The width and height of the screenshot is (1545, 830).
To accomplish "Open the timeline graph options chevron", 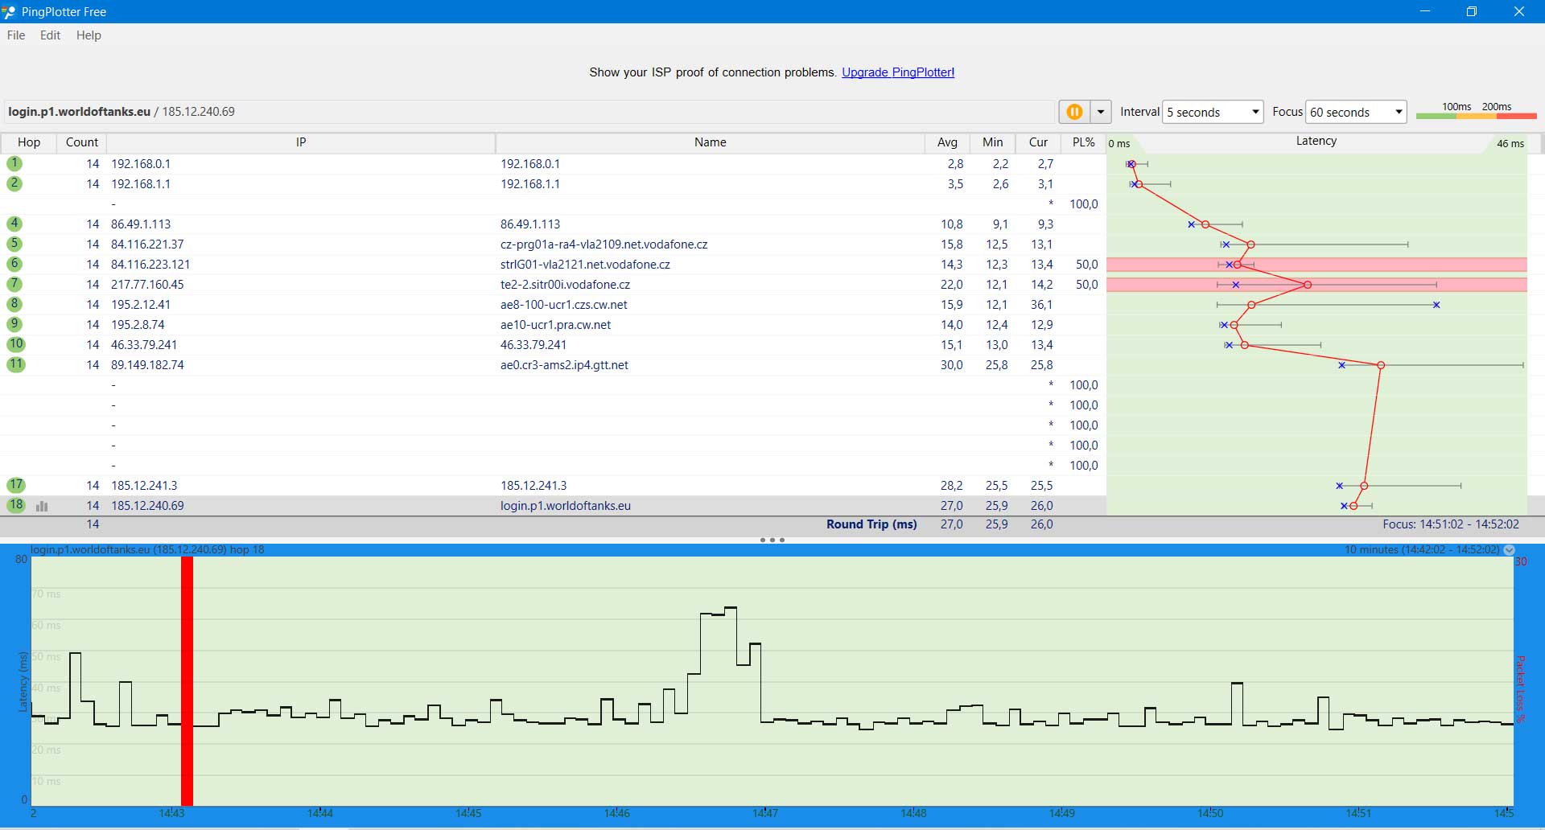I will [1510, 550].
